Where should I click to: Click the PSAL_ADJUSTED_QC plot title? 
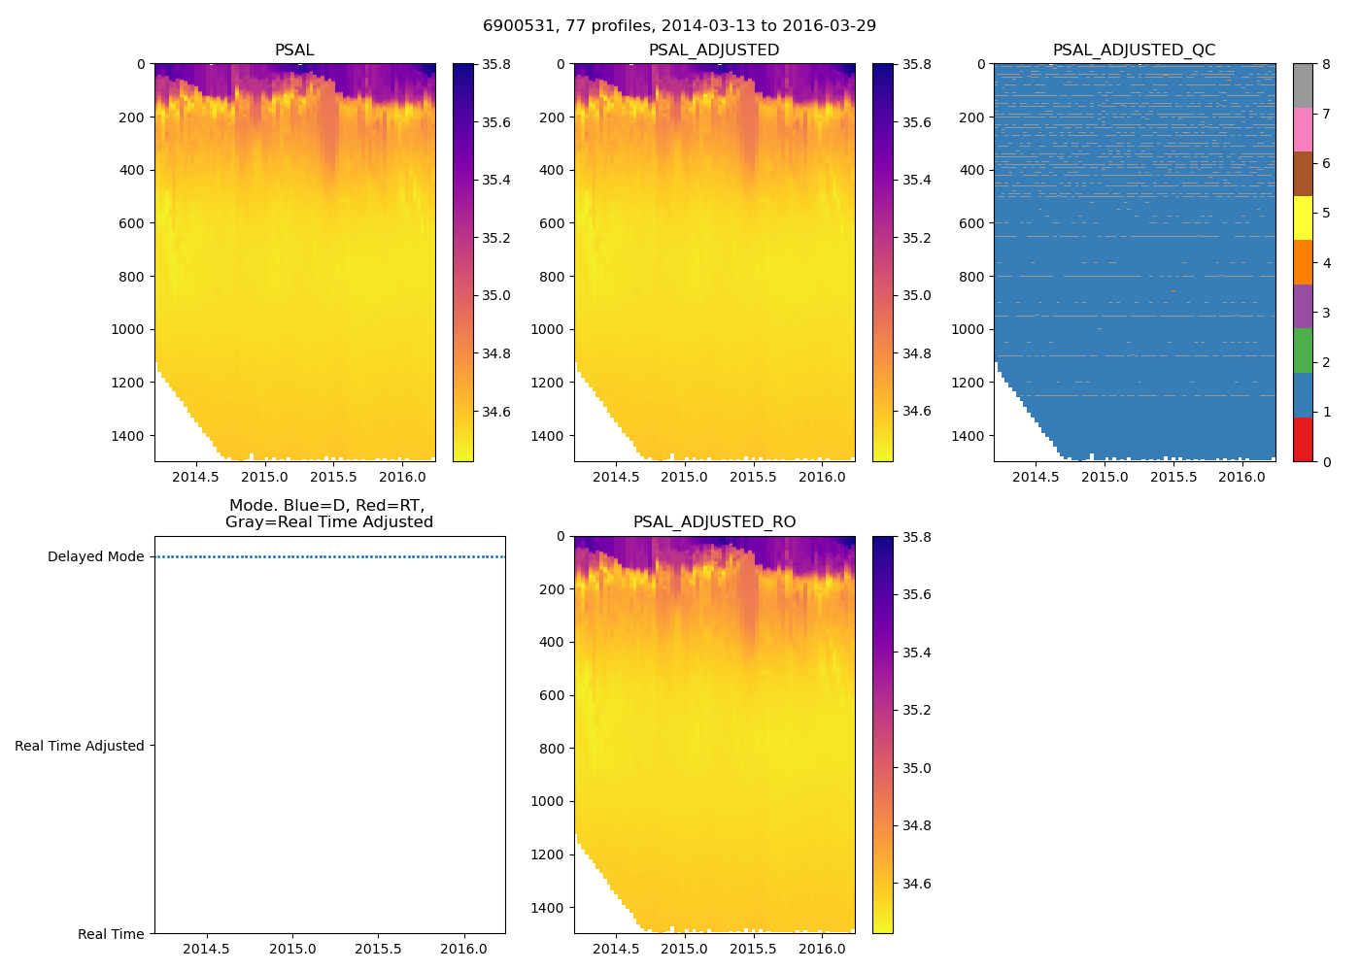1134,50
